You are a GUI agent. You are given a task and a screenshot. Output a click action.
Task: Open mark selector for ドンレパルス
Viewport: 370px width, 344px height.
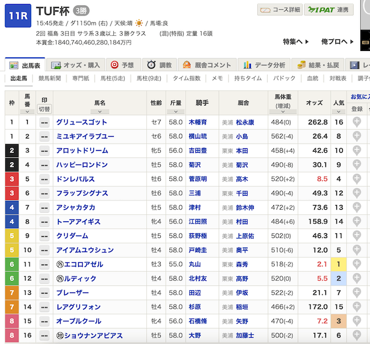(x=45, y=179)
